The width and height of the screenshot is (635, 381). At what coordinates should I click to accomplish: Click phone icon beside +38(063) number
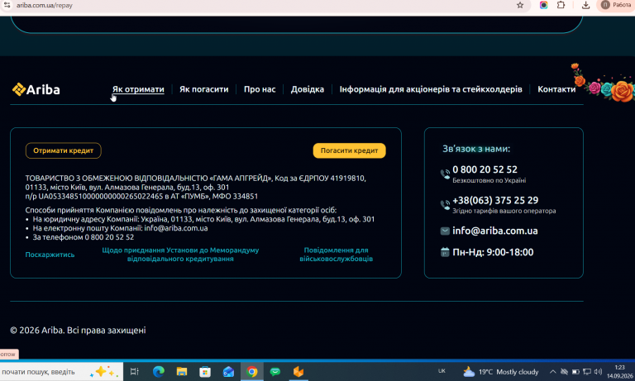(x=445, y=205)
